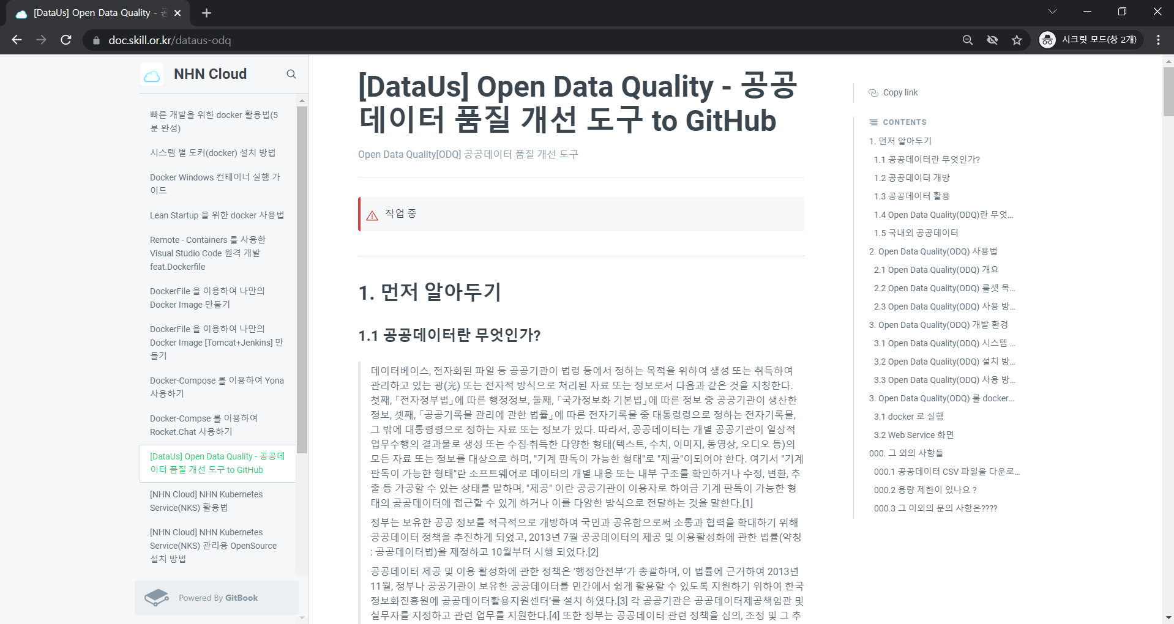Open Powered By GitBook link

(x=217, y=598)
